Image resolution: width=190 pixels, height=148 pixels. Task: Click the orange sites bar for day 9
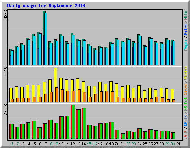(x=57, y=95)
